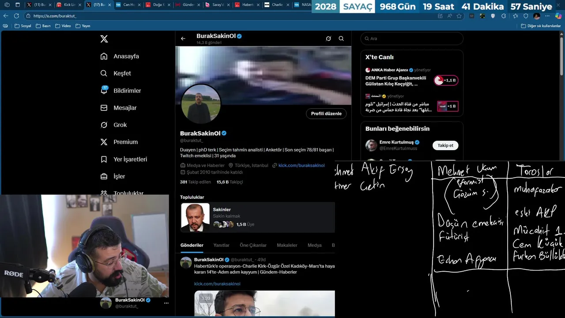Screen dimensions: 565x318
Task: Follow Emre Kurtulmuş with Takip et
Action: 445,145
